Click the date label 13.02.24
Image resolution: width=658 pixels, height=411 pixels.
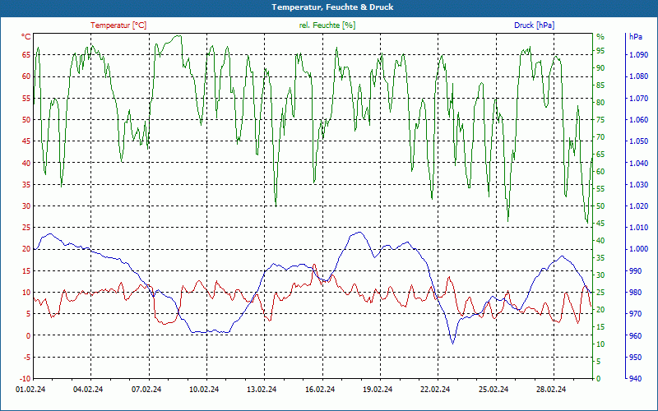point(262,390)
